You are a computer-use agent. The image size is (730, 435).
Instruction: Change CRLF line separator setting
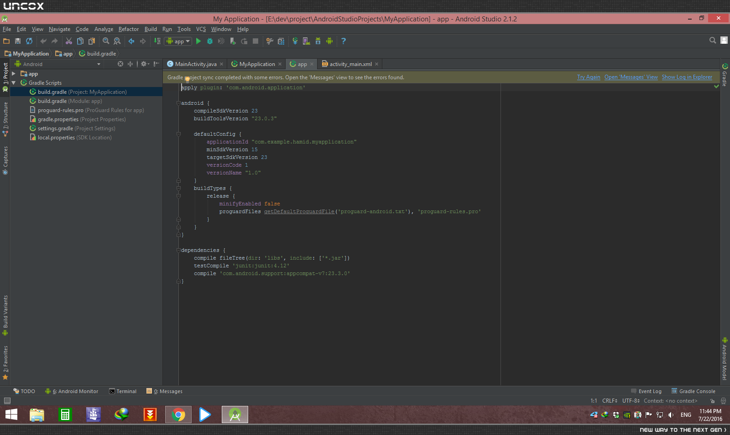point(610,401)
